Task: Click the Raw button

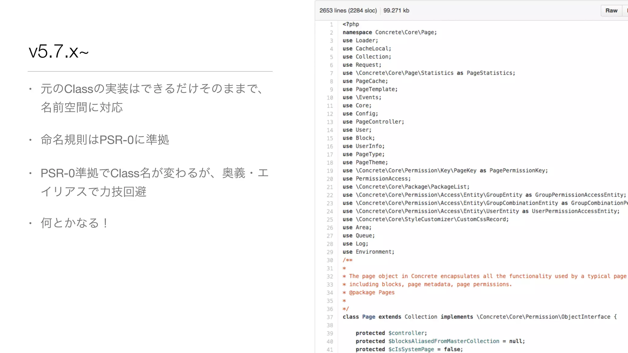Action: pyautogui.click(x=611, y=11)
